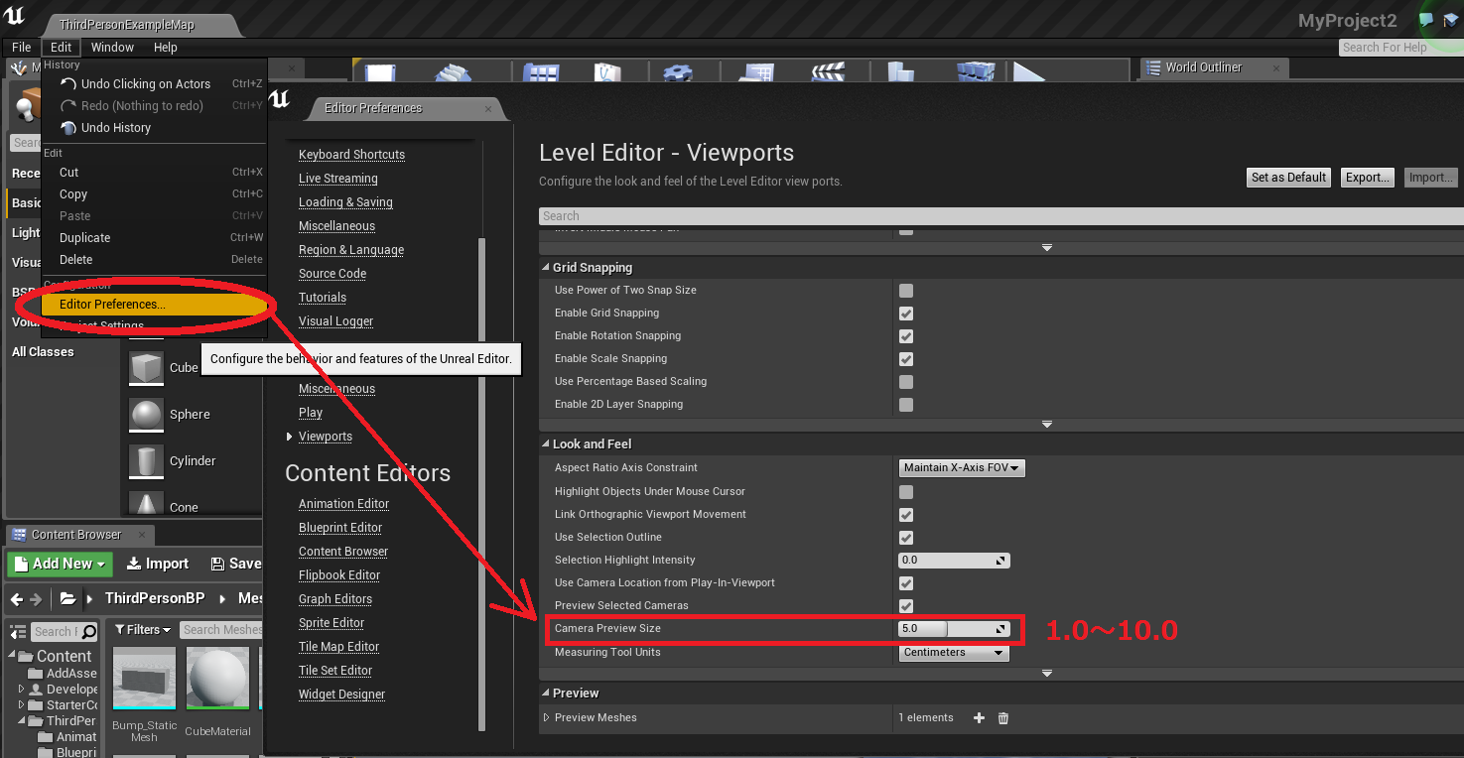Click the Export button
Screen dimensions: 1464x758
(x=1368, y=178)
